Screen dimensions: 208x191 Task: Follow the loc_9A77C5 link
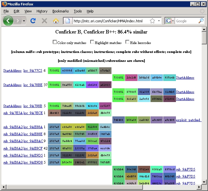[x=33, y=71]
